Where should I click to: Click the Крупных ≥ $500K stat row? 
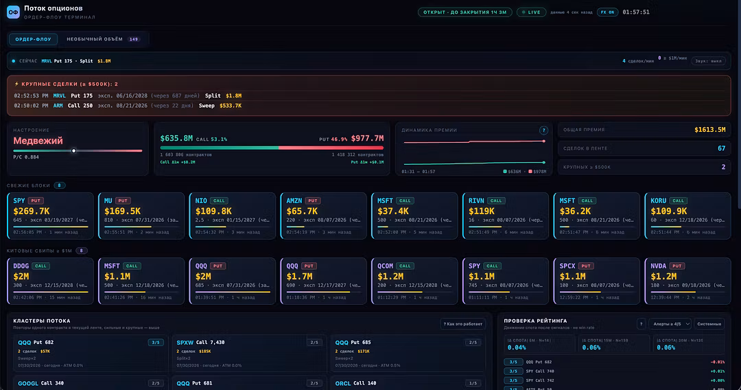(644, 167)
